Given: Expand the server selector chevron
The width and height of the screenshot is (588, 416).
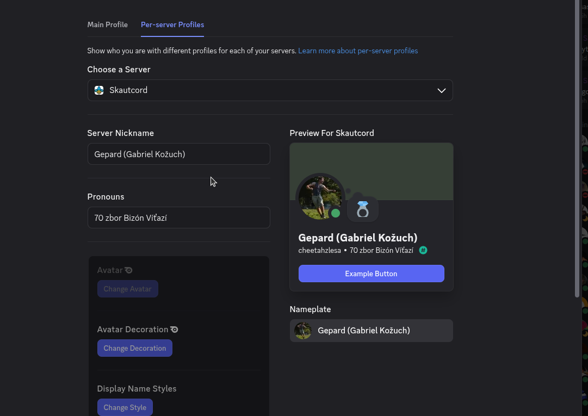Looking at the screenshot, I should [x=441, y=90].
